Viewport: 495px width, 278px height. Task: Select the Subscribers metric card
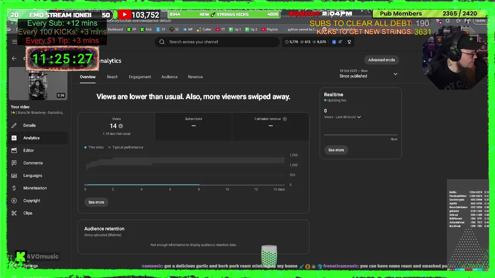tap(193, 126)
